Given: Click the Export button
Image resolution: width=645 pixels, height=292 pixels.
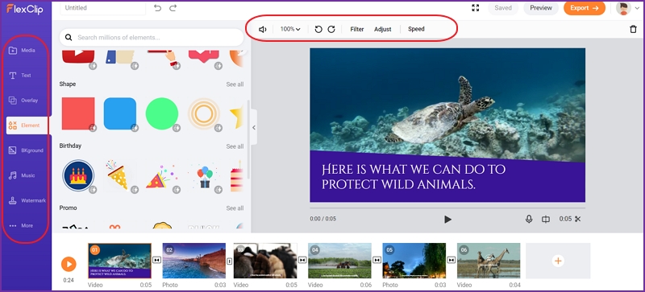Looking at the screenshot, I should [x=584, y=8].
